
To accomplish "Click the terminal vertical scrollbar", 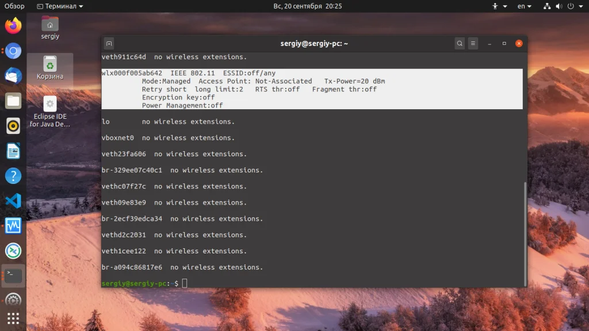I will (525, 233).
